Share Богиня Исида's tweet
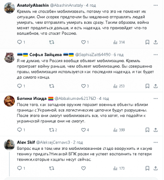 [x=155, y=130]
